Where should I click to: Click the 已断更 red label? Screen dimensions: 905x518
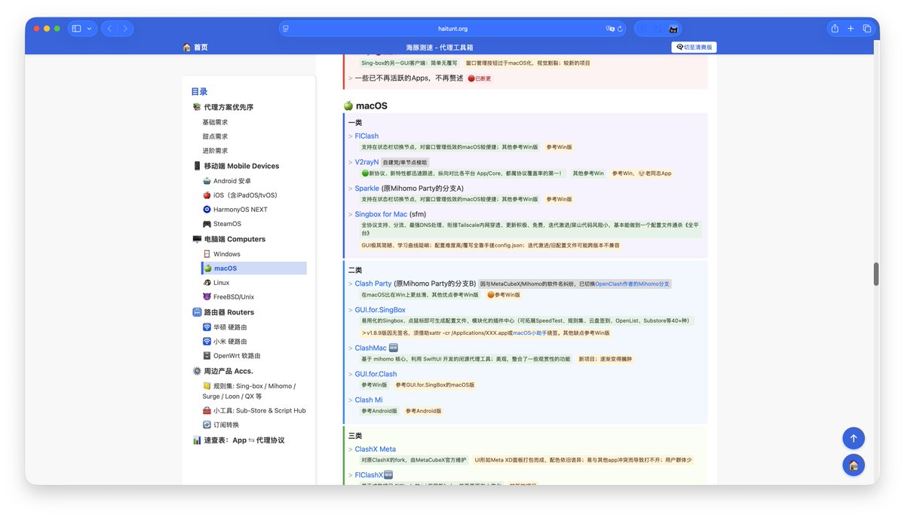[480, 78]
